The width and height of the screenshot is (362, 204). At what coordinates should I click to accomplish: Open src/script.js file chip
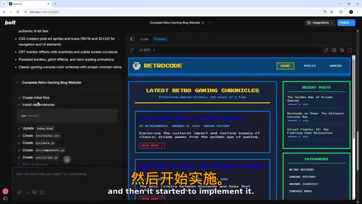(46, 158)
